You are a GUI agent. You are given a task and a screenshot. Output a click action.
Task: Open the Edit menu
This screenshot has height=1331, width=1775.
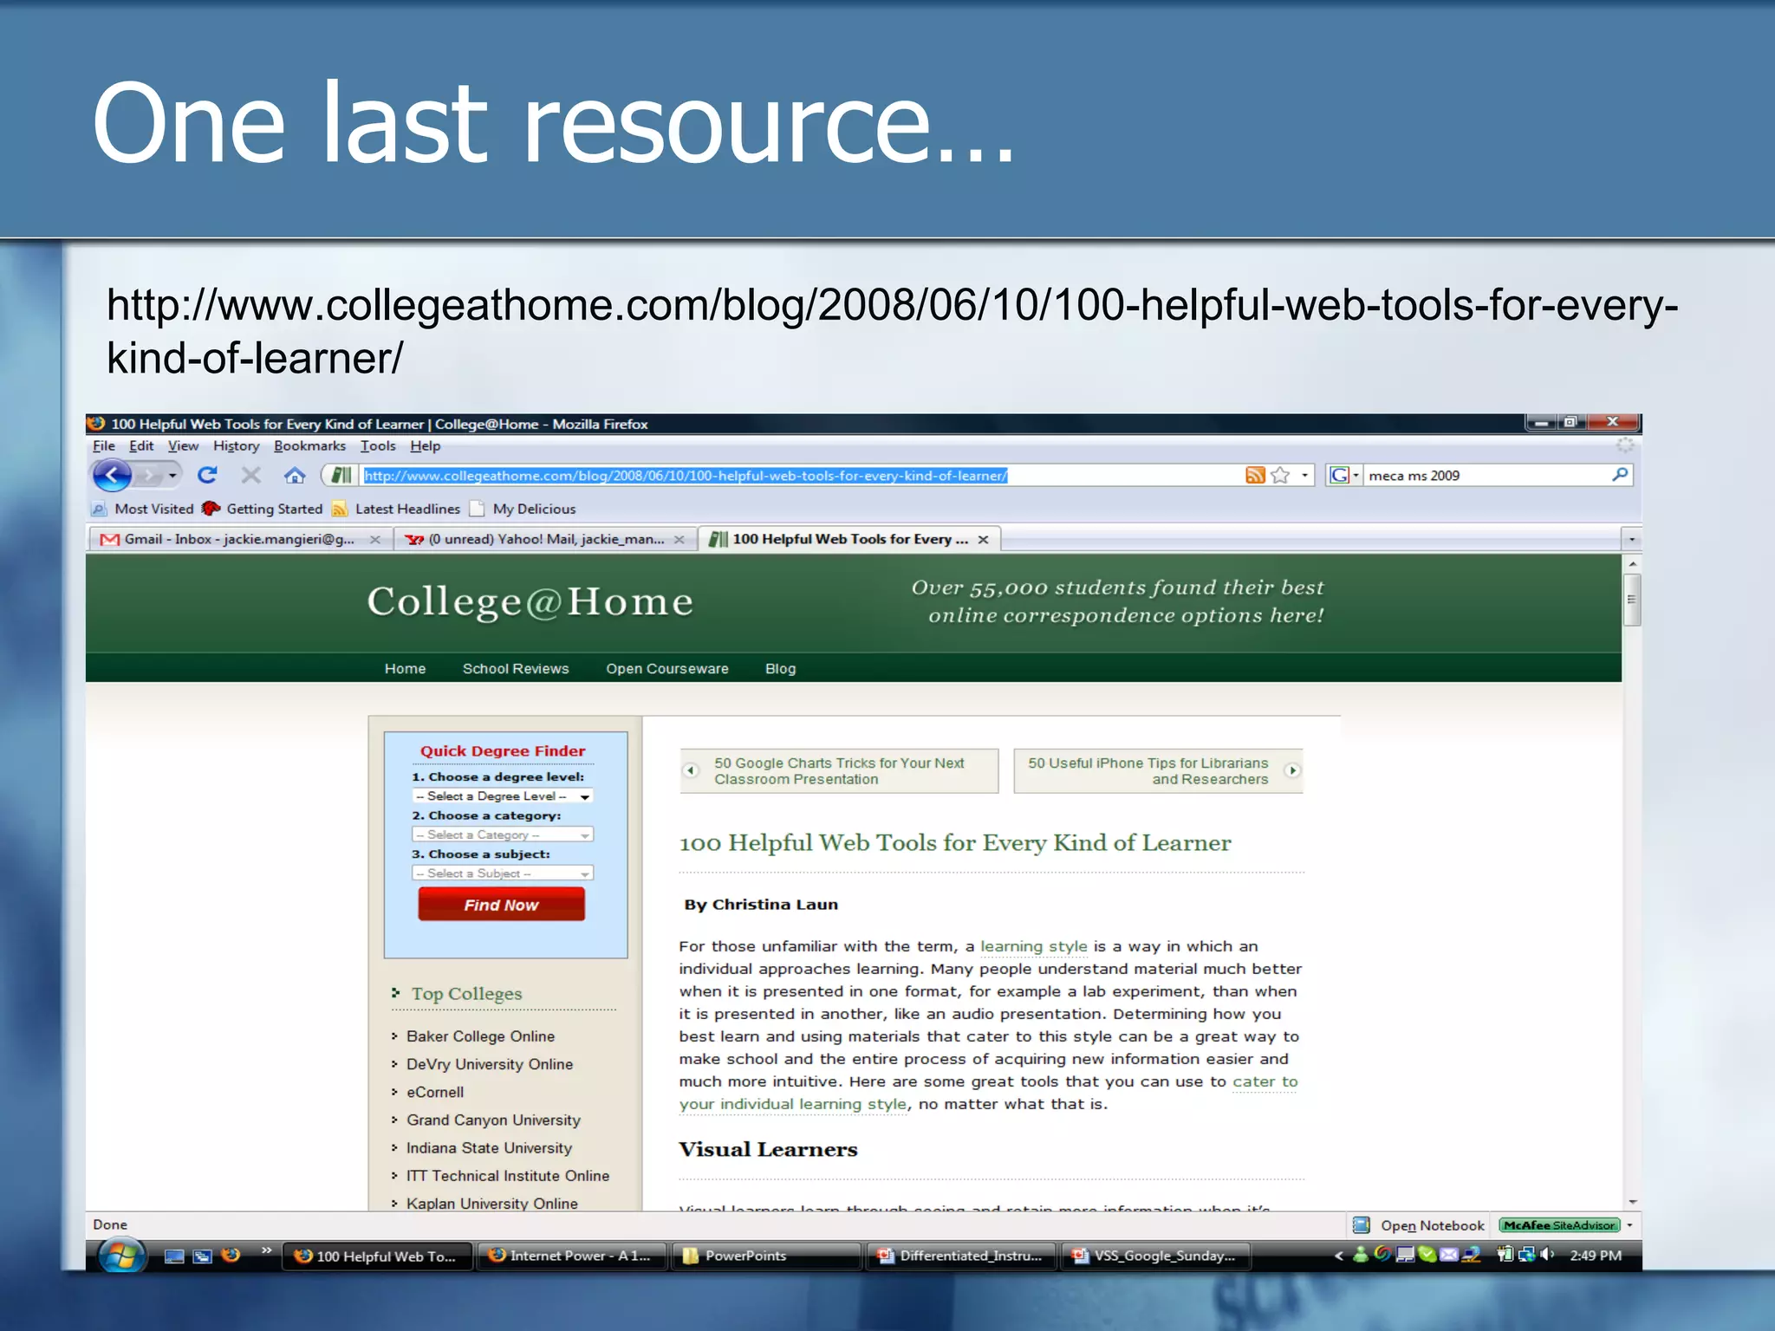tap(141, 445)
